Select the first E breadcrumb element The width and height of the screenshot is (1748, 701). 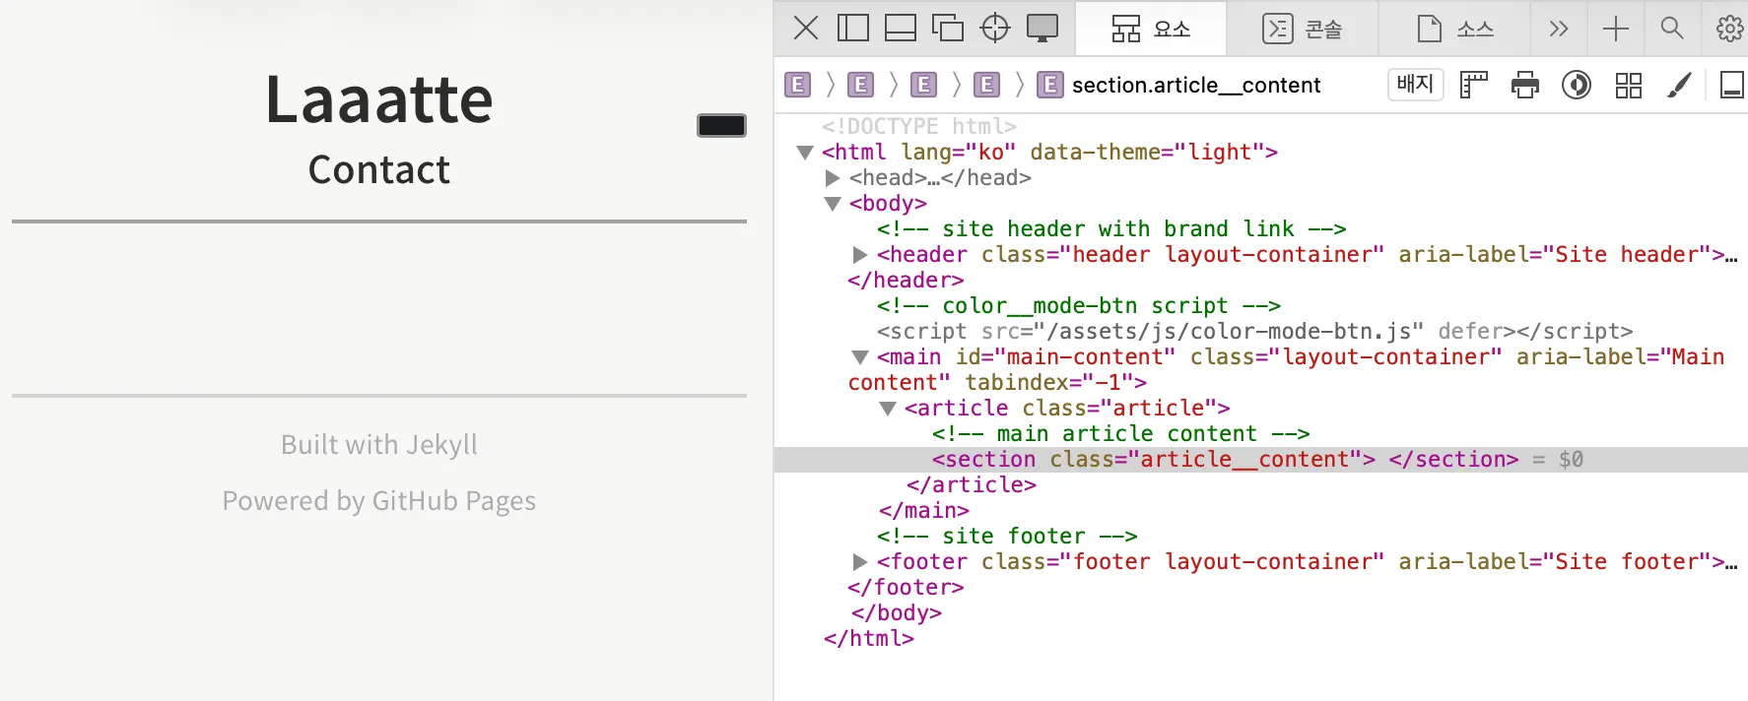point(798,85)
